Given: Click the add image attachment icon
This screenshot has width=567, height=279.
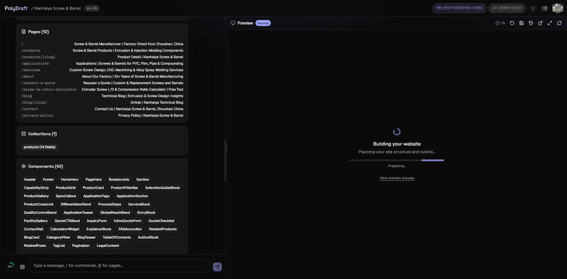Looking at the screenshot, I should tap(22, 267).
